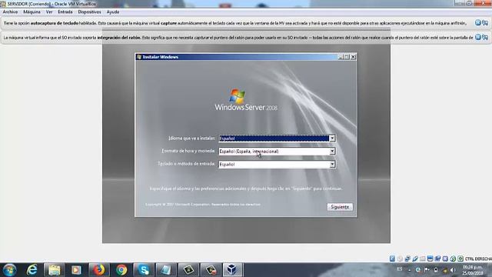Show hidden system tray icons
Viewport: 492px width, 277px height.
coord(410,270)
